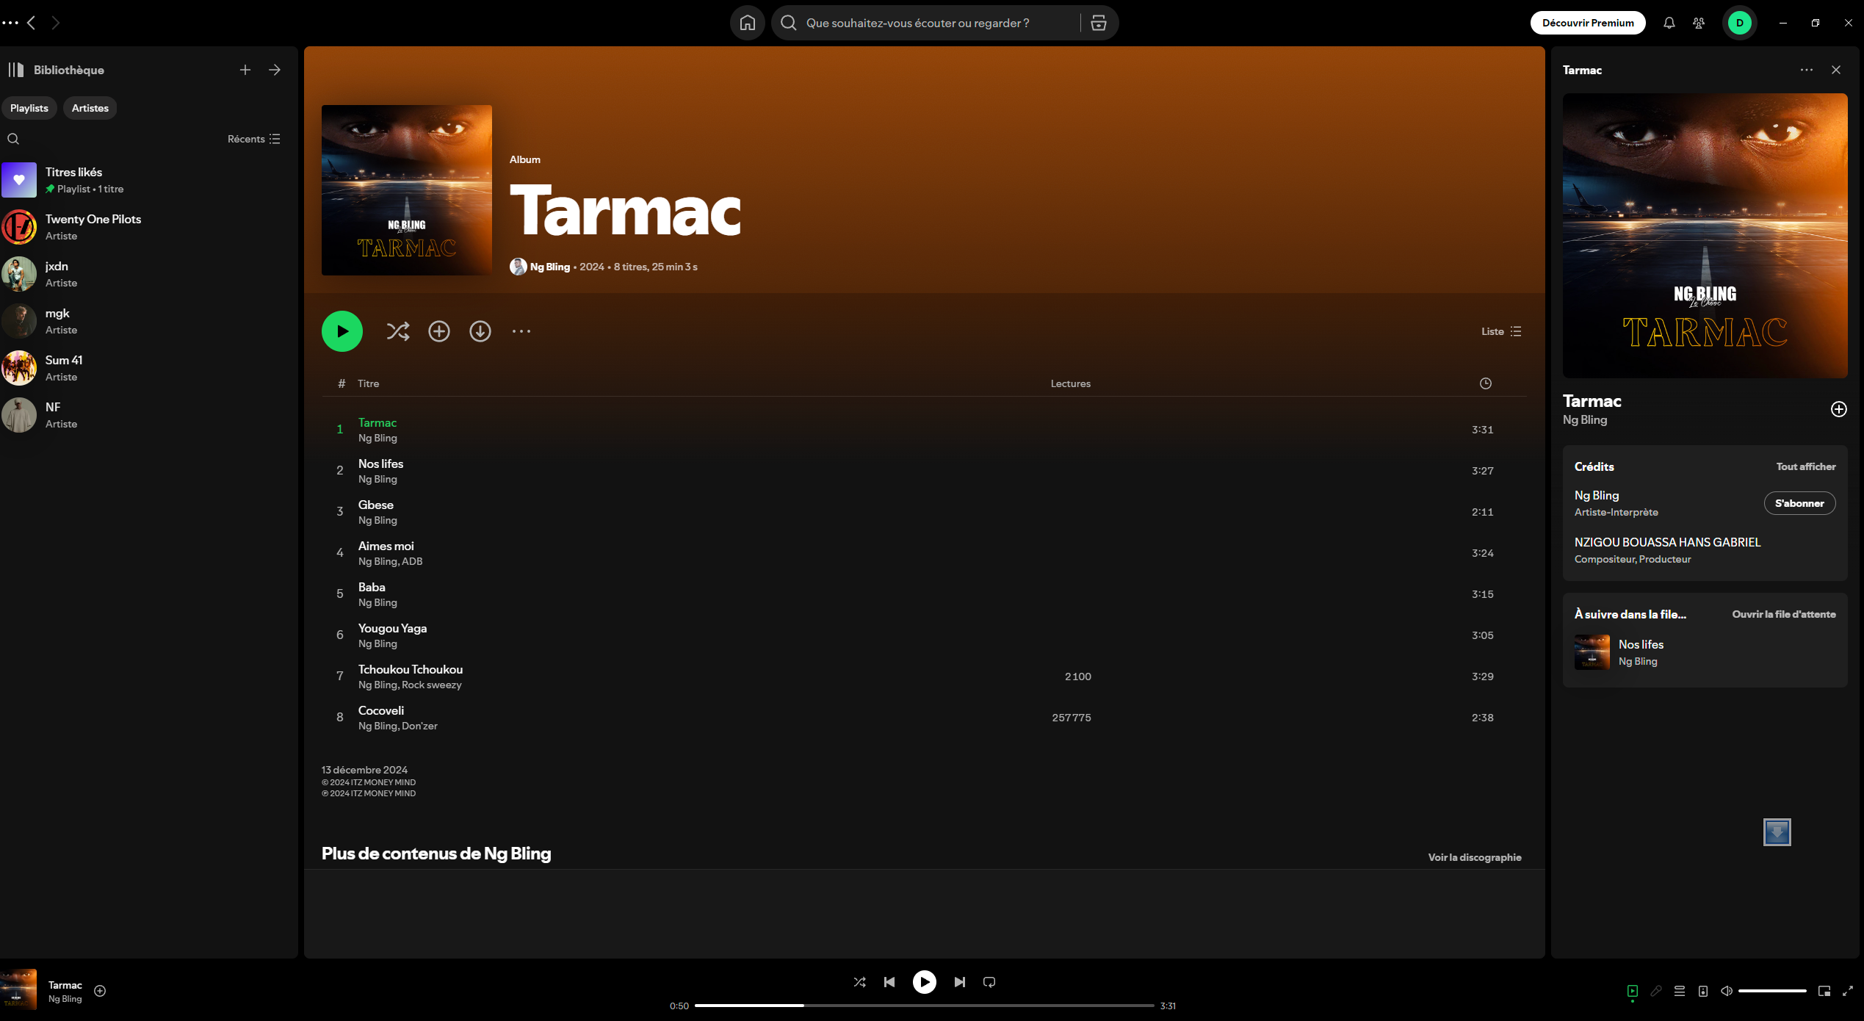
Task: Close the Now Playing panel
Action: pyautogui.click(x=1835, y=70)
